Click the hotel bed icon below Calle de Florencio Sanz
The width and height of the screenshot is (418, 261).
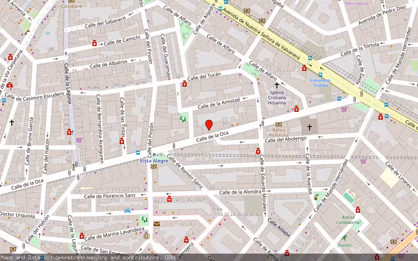click(x=127, y=211)
